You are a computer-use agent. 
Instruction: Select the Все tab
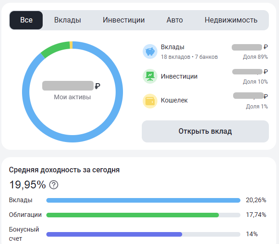tap(26, 20)
